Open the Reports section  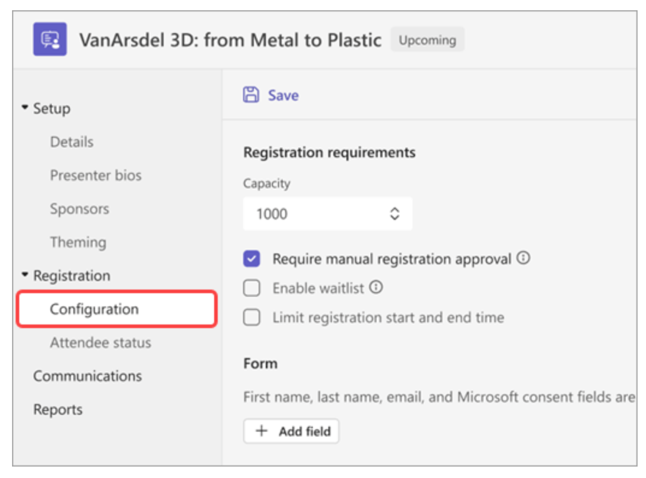tap(58, 409)
